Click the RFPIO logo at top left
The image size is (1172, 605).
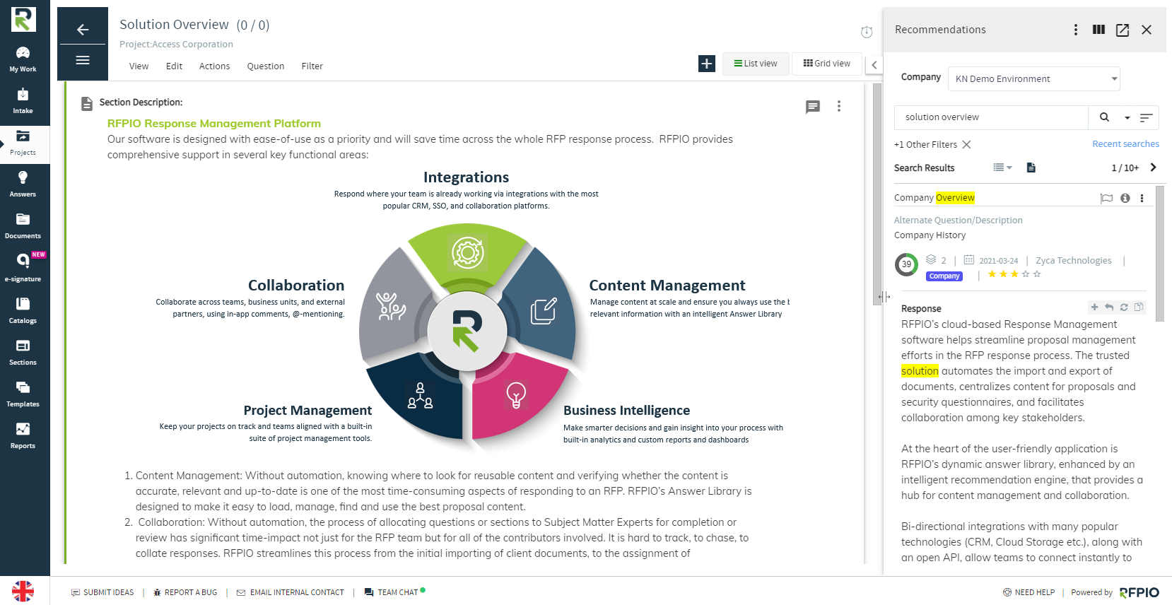(23, 19)
